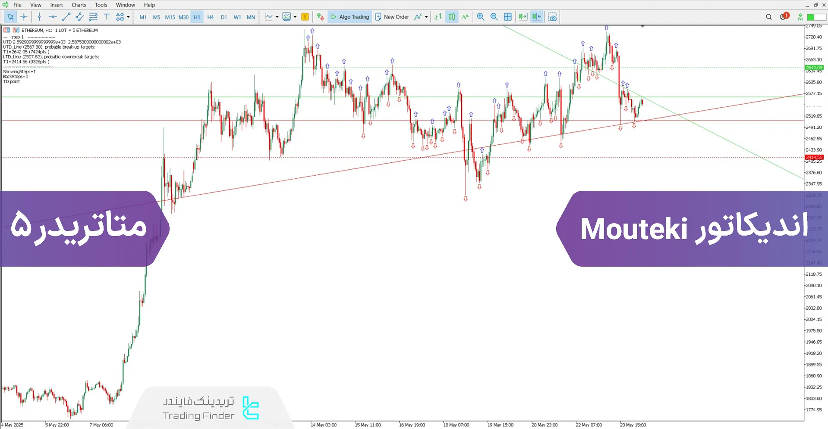Open the chart type dropdown arrow

[x=277, y=17]
